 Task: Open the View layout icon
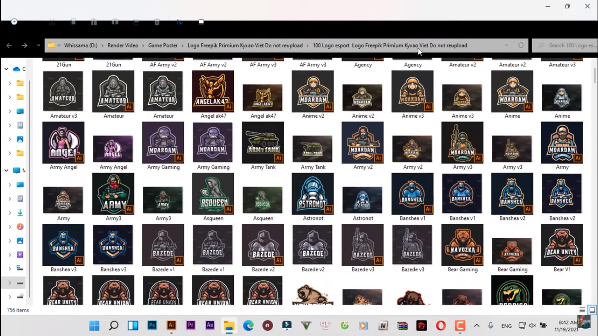[x=201, y=21]
